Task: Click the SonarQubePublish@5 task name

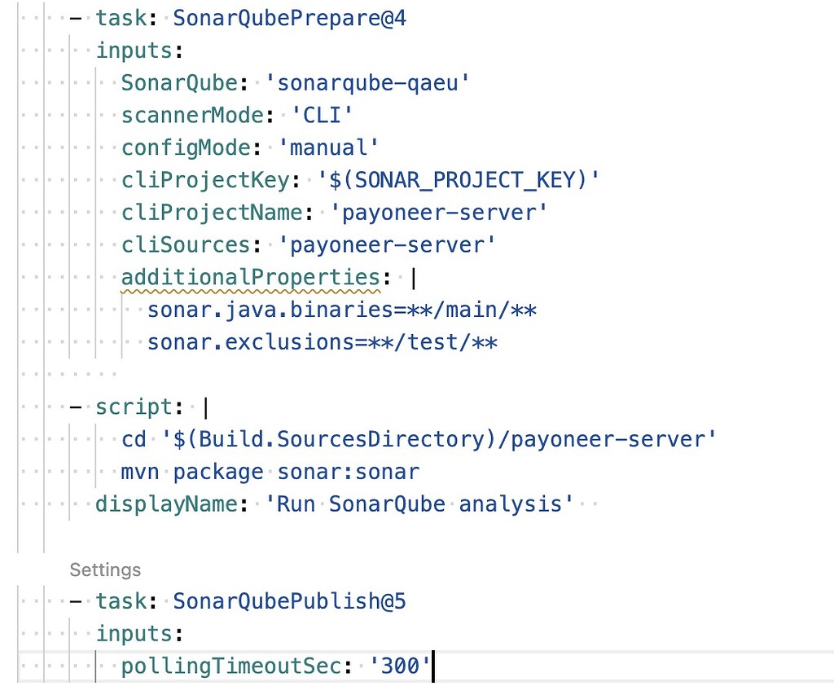Action: 289,600
